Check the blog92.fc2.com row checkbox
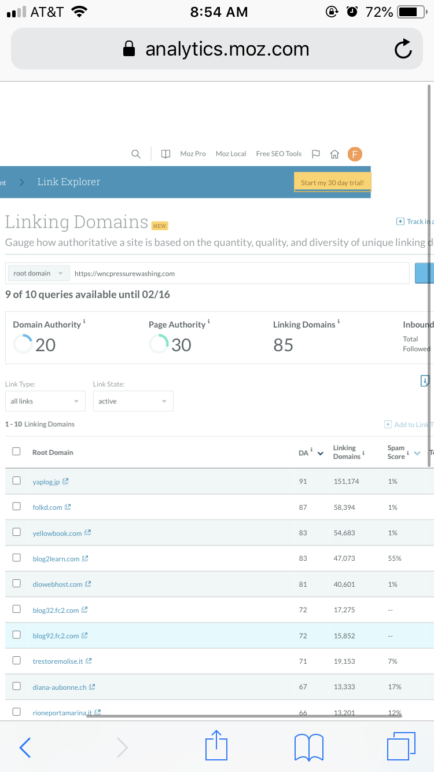434x772 pixels. pos(16,635)
